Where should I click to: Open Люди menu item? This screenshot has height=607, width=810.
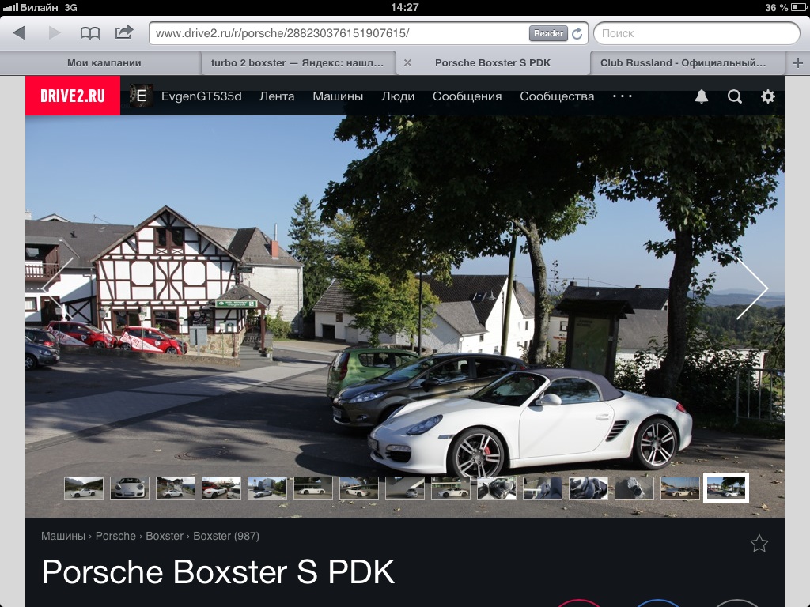point(398,96)
